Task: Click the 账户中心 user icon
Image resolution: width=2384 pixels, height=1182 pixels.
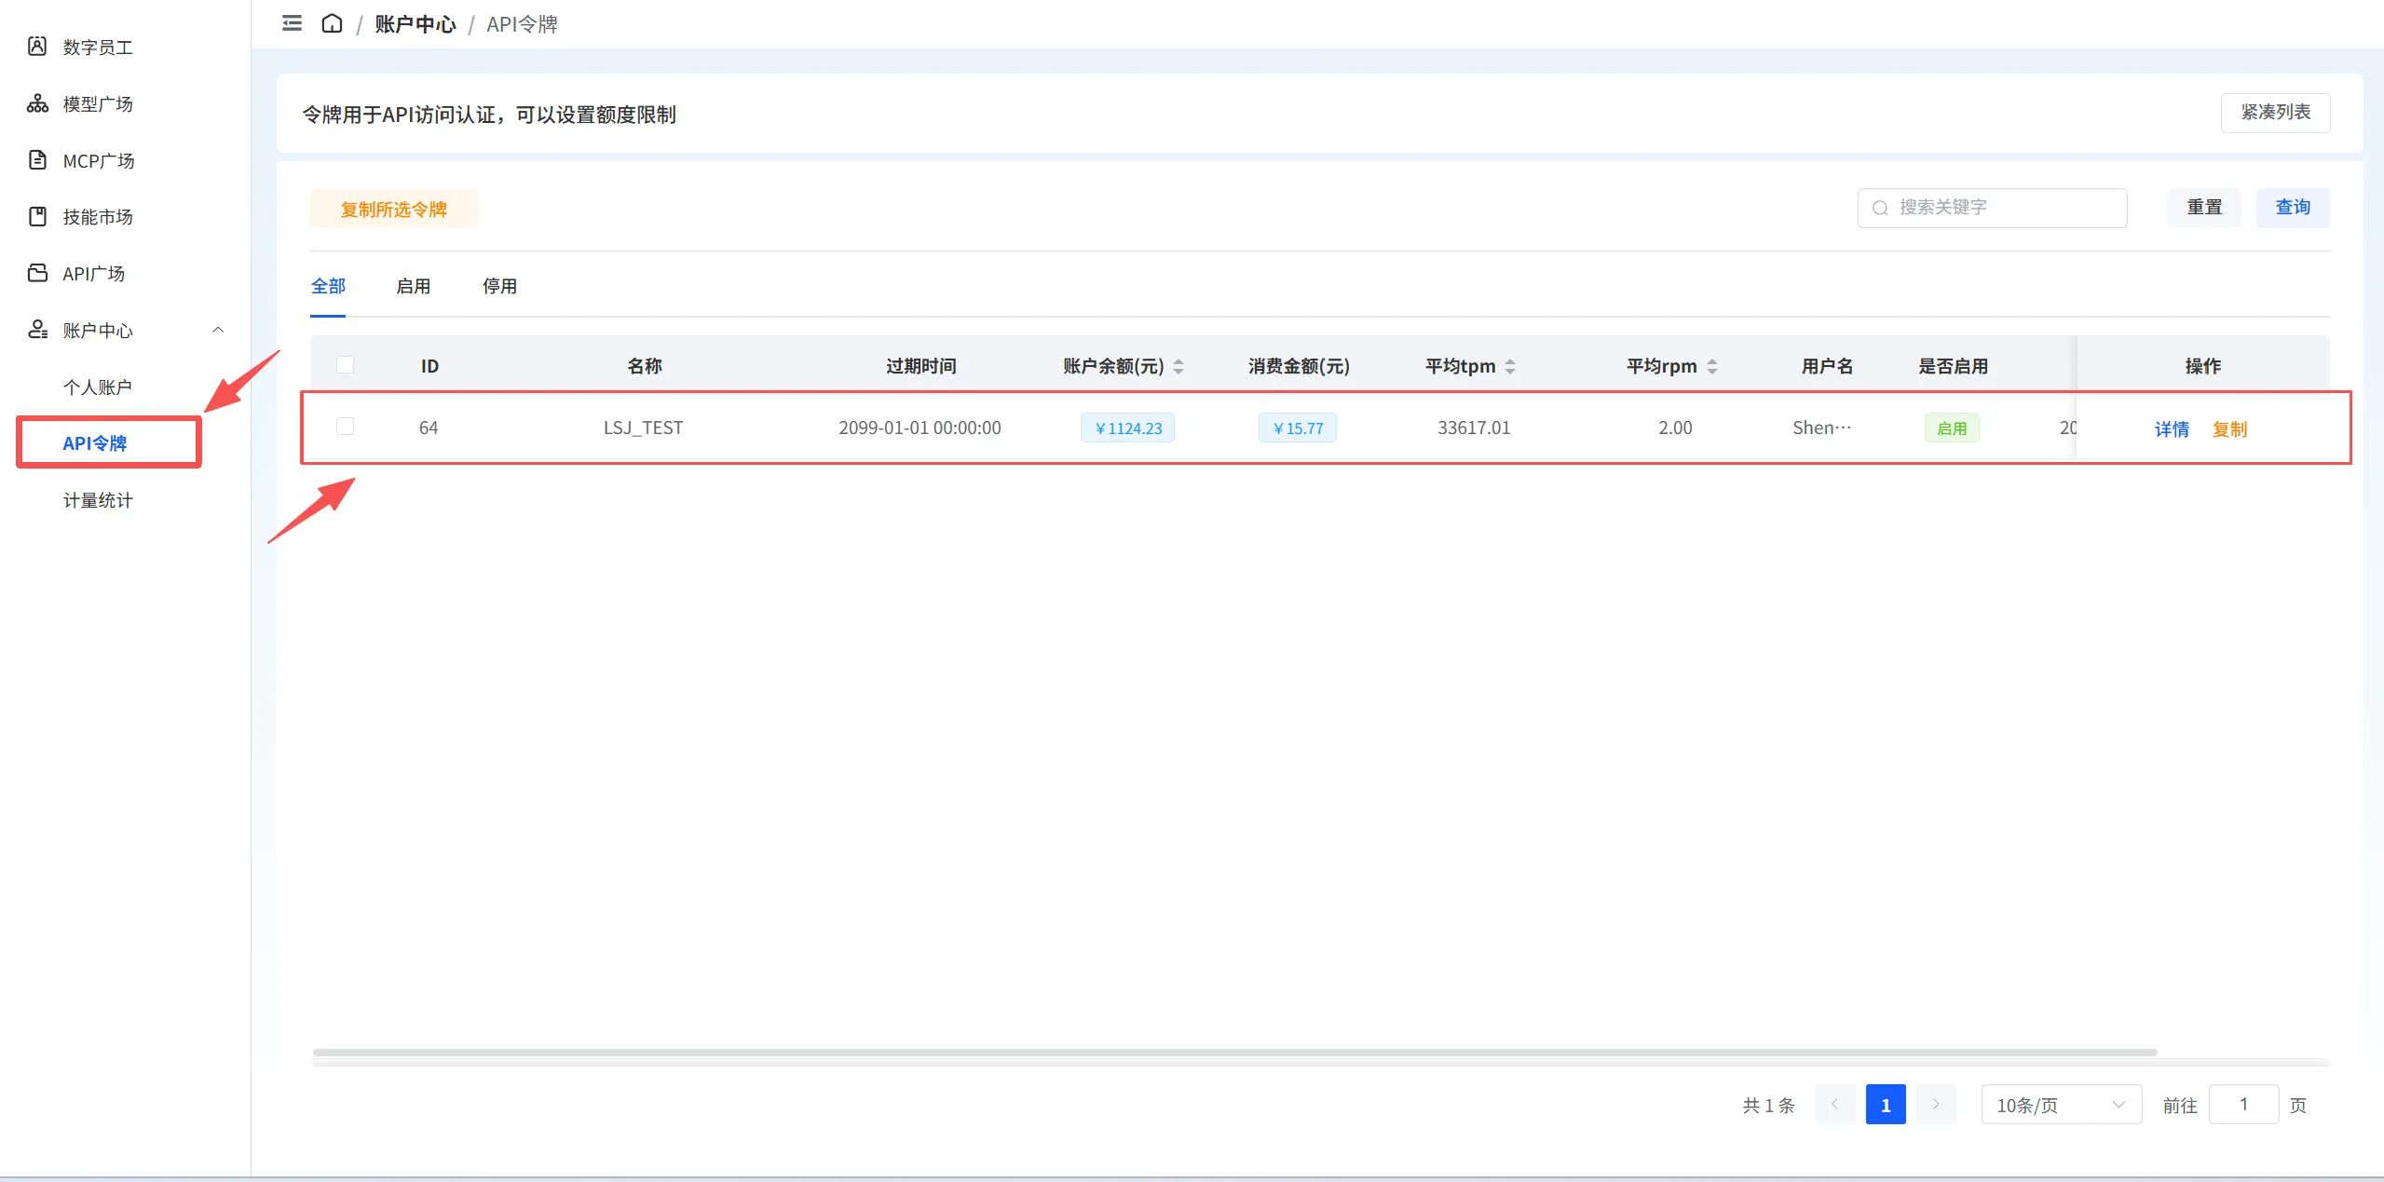Action: [x=37, y=330]
